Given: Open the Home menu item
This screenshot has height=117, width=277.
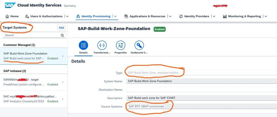Looking at the screenshot, I should click(12, 16).
